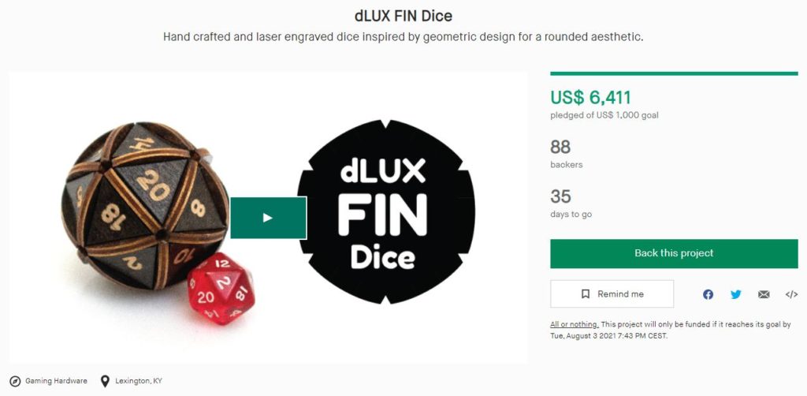Open the Lexington, KY location link
The image size is (807, 396).
pos(139,381)
